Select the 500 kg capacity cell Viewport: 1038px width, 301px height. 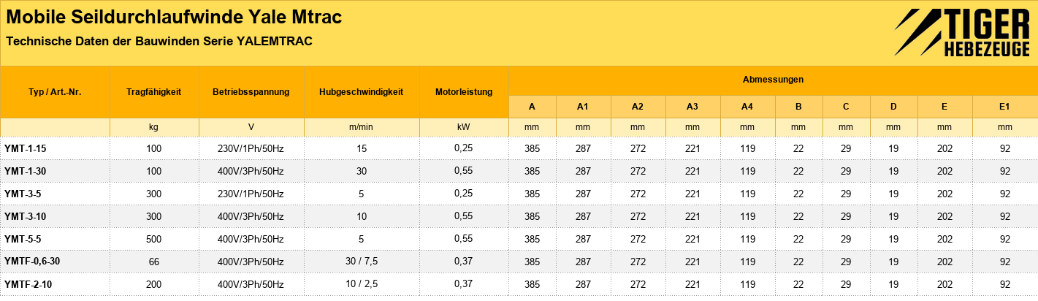tap(154, 239)
